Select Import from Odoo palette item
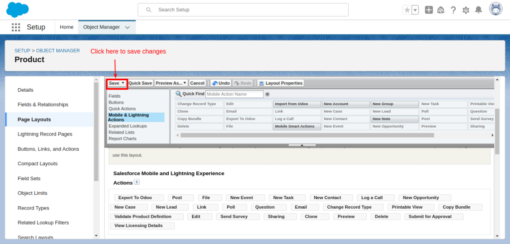The image size is (510, 244). (297, 104)
